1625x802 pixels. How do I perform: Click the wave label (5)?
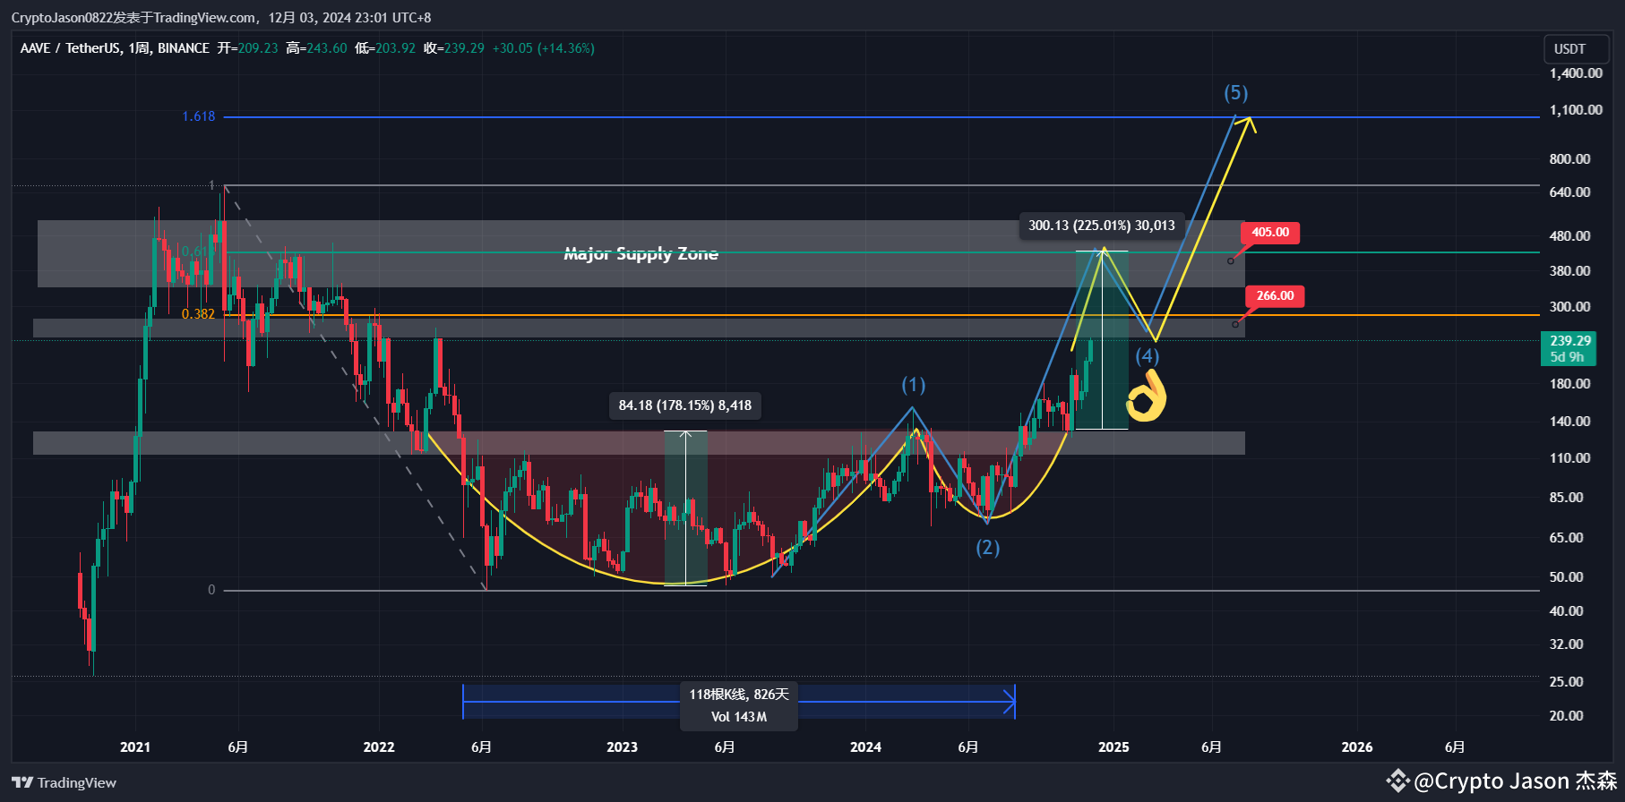(1235, 93)
